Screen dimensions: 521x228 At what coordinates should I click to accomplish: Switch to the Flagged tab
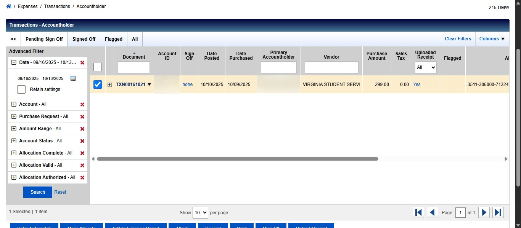(113, 39)
